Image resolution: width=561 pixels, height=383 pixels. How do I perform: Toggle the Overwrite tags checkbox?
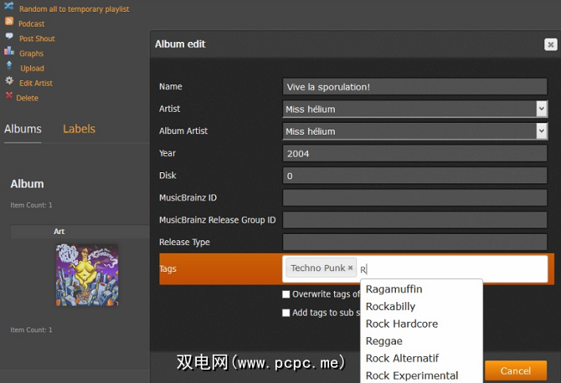click(x=286, y=294)
